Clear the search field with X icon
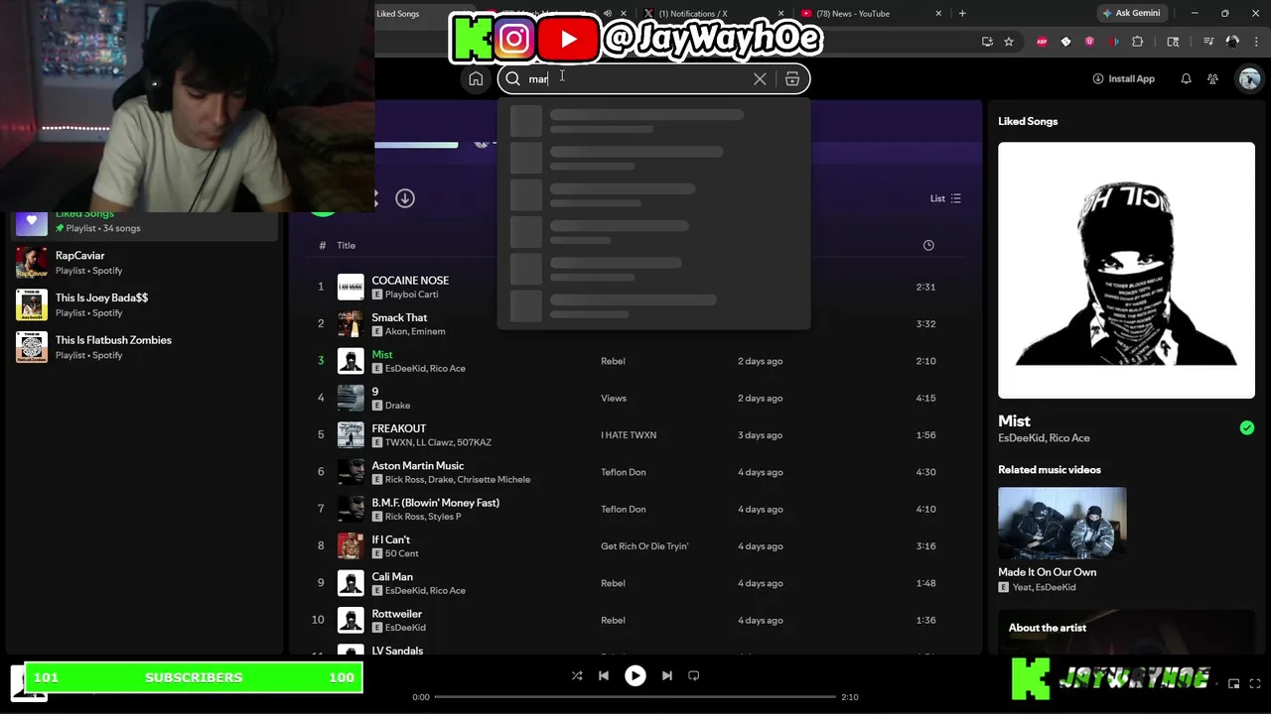Viewport: 1271px width, 714px height. tap(760, 79)
